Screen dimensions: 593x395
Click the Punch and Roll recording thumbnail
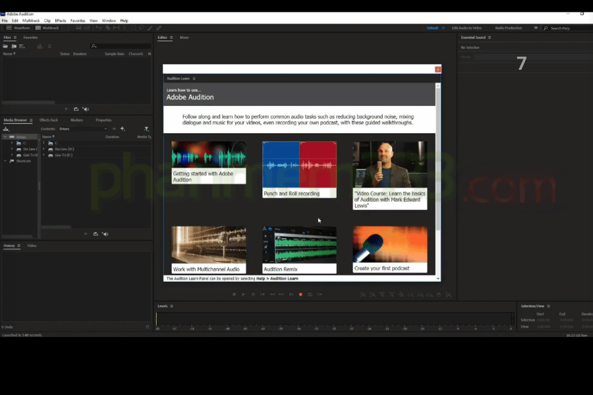coord(299,169)
